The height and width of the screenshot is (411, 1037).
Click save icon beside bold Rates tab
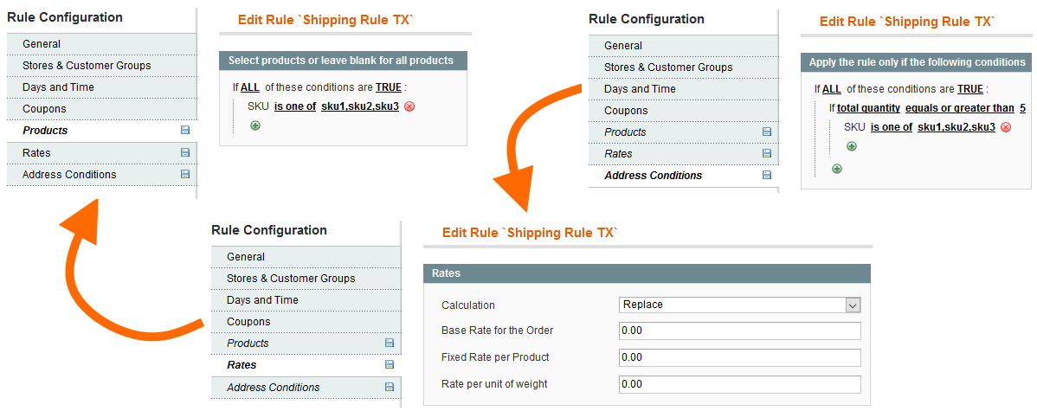[389, 365]
